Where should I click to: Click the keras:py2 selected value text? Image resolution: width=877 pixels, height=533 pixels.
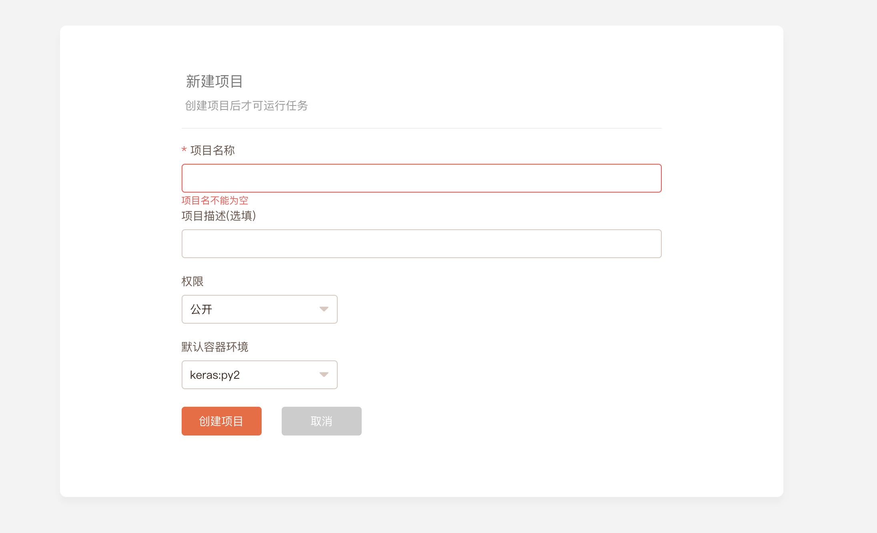pyautogui.click(x=215, y=375)
